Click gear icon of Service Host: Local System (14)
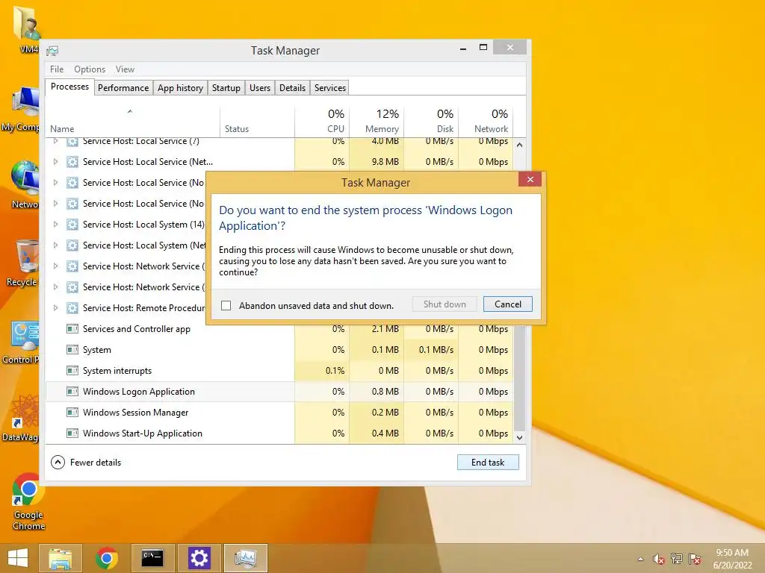765x573 pixels. [72, 225]
